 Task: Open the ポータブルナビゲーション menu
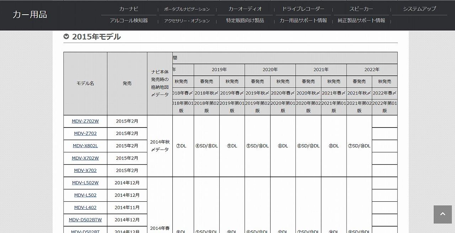click(187, 9)
